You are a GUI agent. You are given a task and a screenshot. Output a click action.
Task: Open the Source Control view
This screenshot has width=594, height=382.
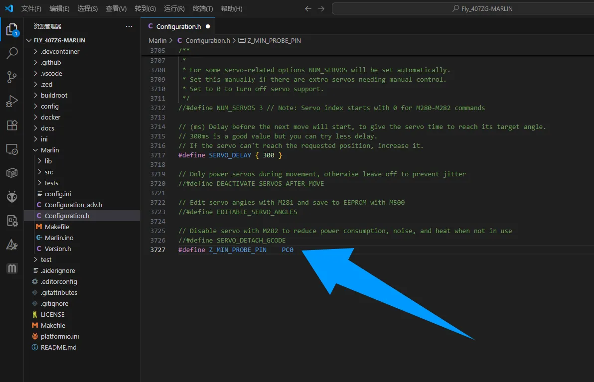point(12,77)
